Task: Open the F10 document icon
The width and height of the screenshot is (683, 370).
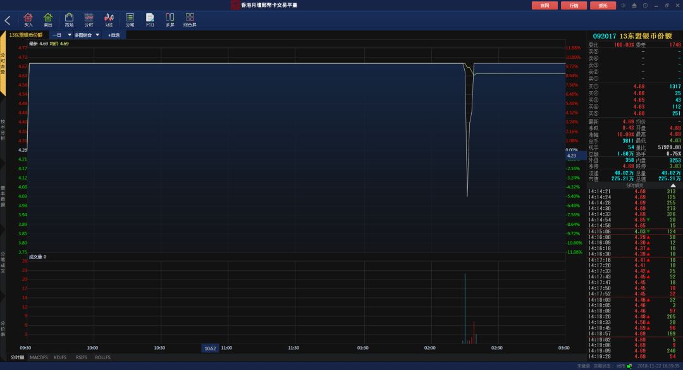Action: (150, 20)
